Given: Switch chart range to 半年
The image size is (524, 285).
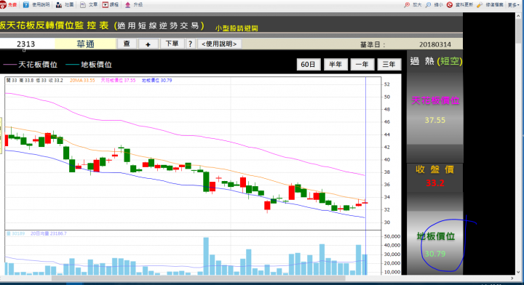Looking at the screenshot, I should click(x=336, y=65).
